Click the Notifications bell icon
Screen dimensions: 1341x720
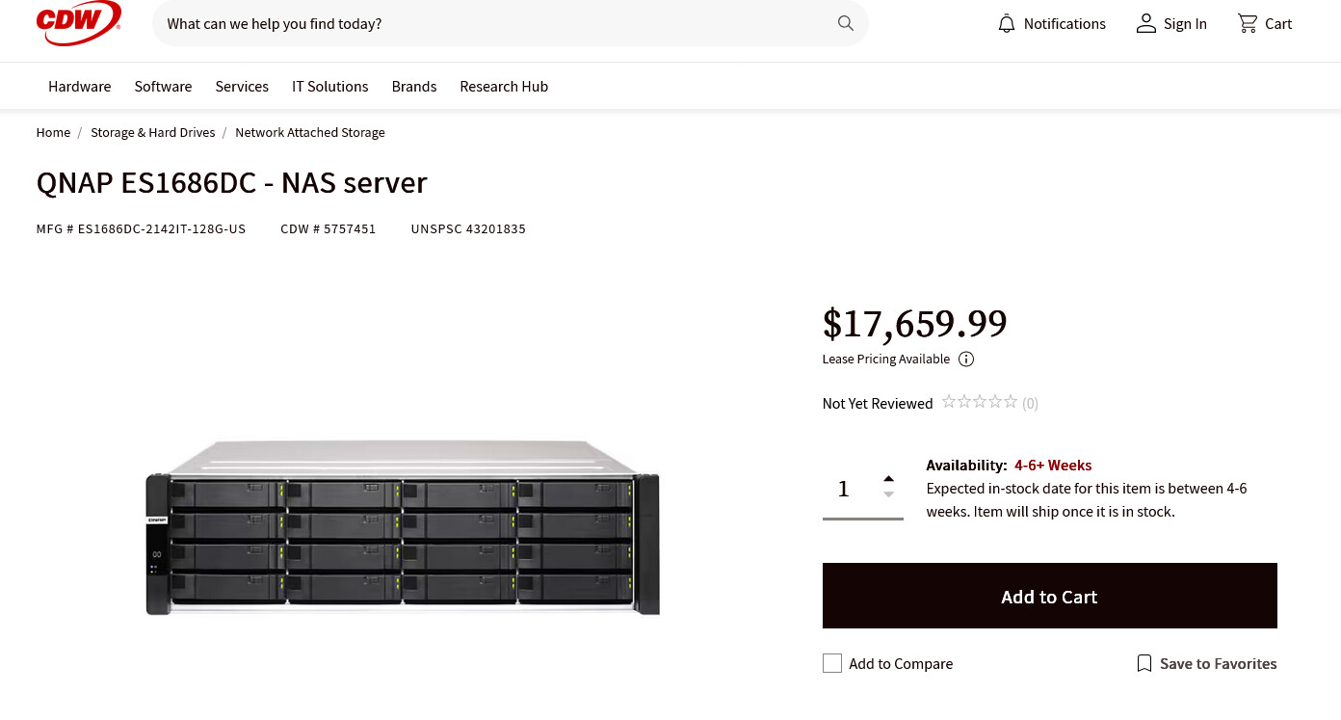coord(1007,23)
